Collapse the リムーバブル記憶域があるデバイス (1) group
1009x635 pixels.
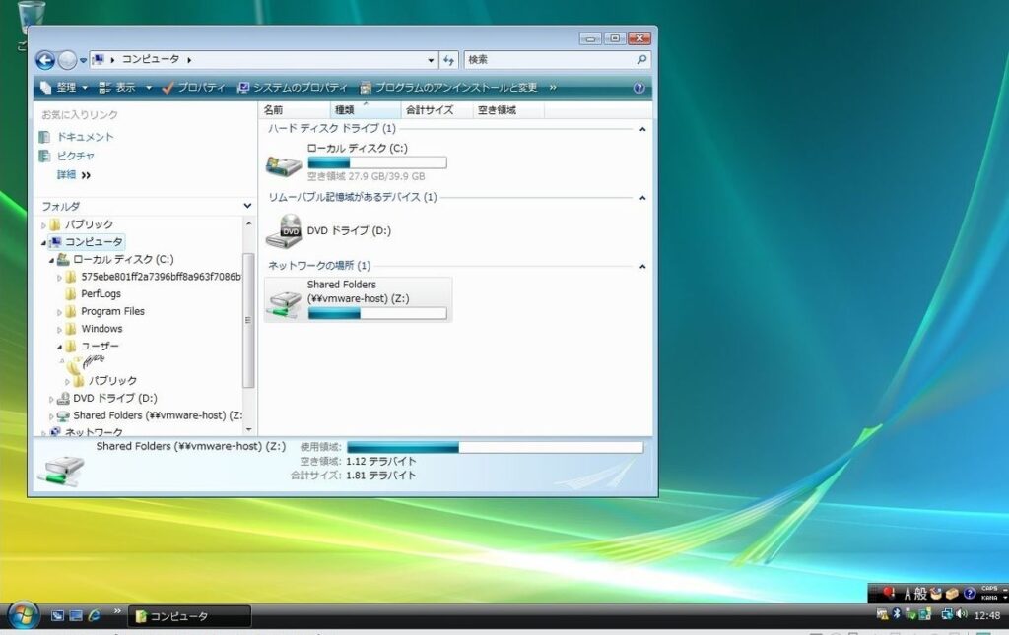click(x=642, y=198)
